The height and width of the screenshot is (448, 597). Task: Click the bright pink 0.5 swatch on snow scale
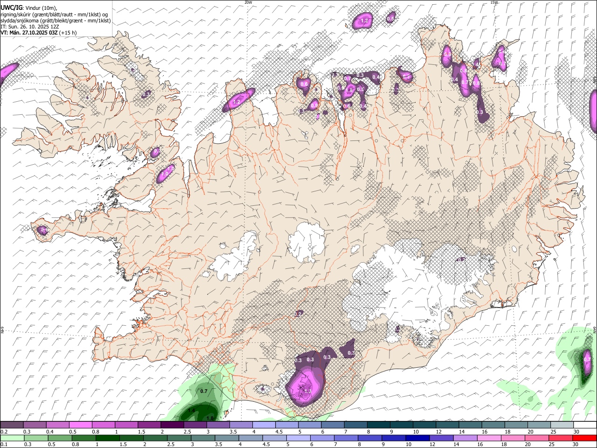click(x=80, y=425)
